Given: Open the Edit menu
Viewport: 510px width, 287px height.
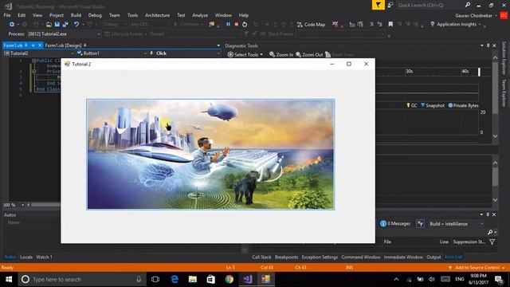Looking at the screenshot, I should point(22,15).
